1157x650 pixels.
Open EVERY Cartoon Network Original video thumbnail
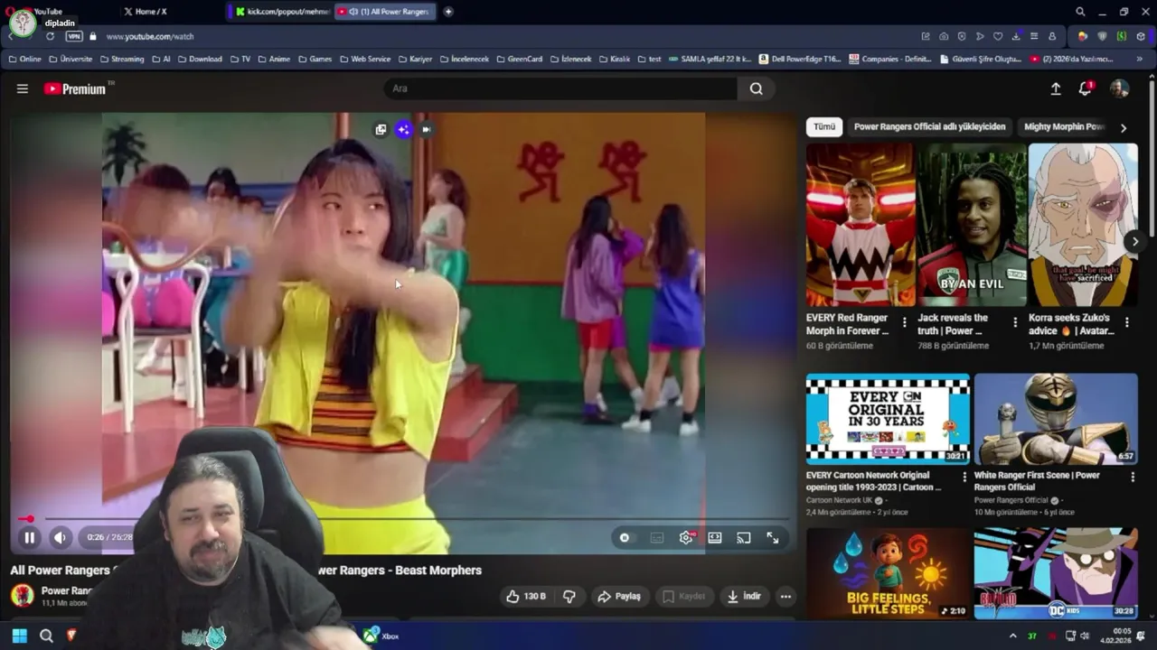point(888,419)
